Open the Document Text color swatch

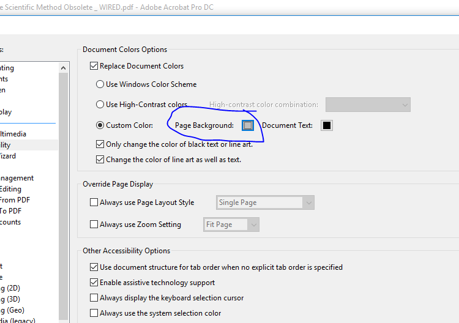pyautogui.click(x=327, y=125)
